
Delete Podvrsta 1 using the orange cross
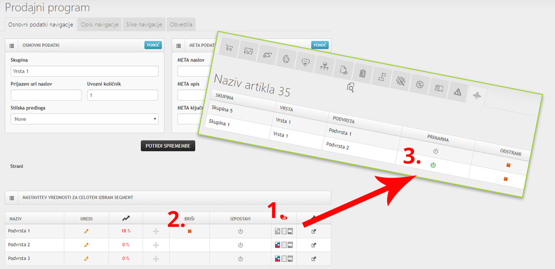(190, 231)
